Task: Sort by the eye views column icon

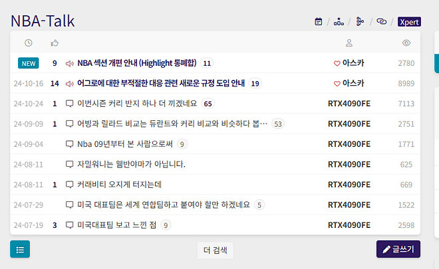Action: point(406,43)
